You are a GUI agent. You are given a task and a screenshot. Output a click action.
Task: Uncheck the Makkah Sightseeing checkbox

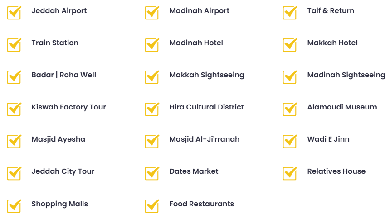tap(152, 77)
